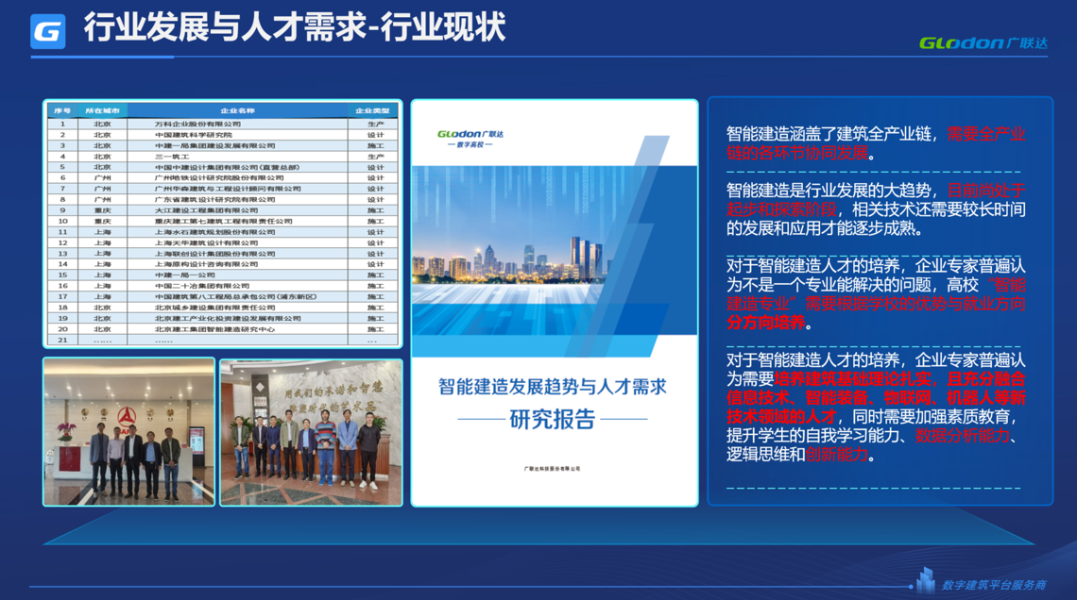Click the Glodon logo on the report cover

coord(470,139)
